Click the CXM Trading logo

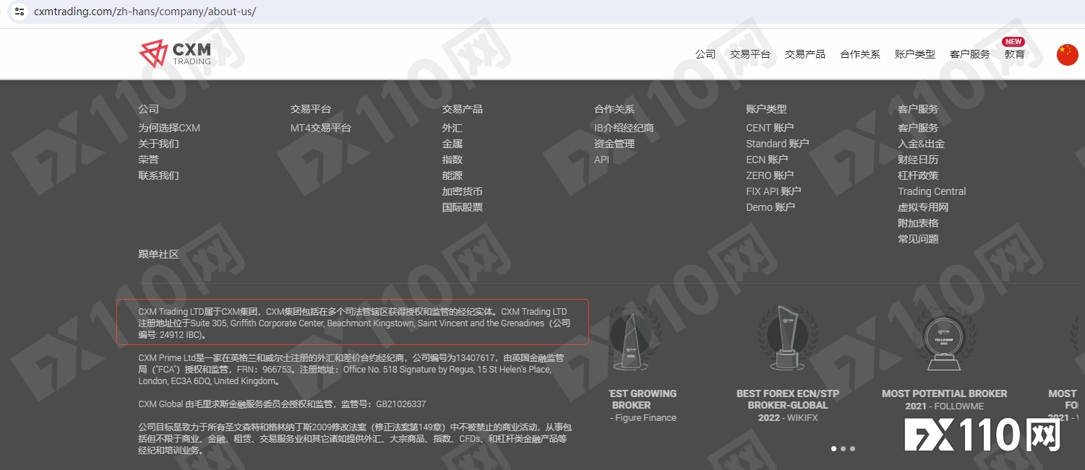pos(176,53)
